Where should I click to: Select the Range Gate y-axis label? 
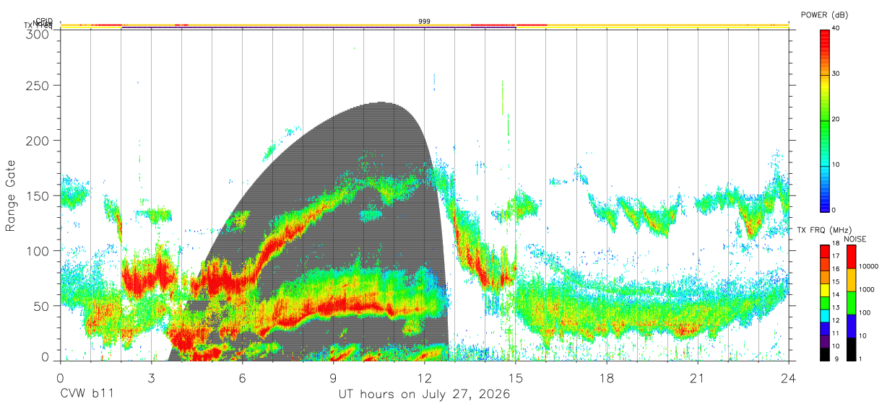[x=11, y=196]
